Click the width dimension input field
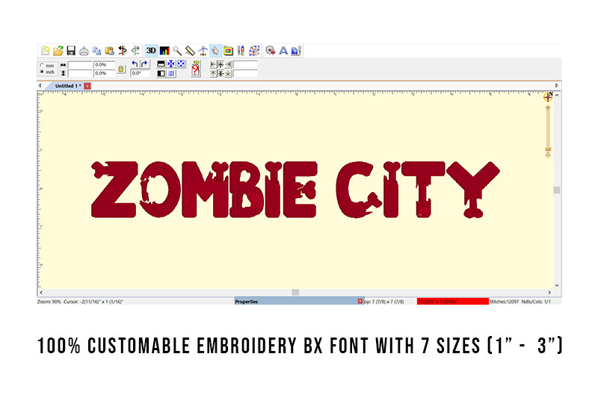Screen dimensions: 598x398 point(80,65)
